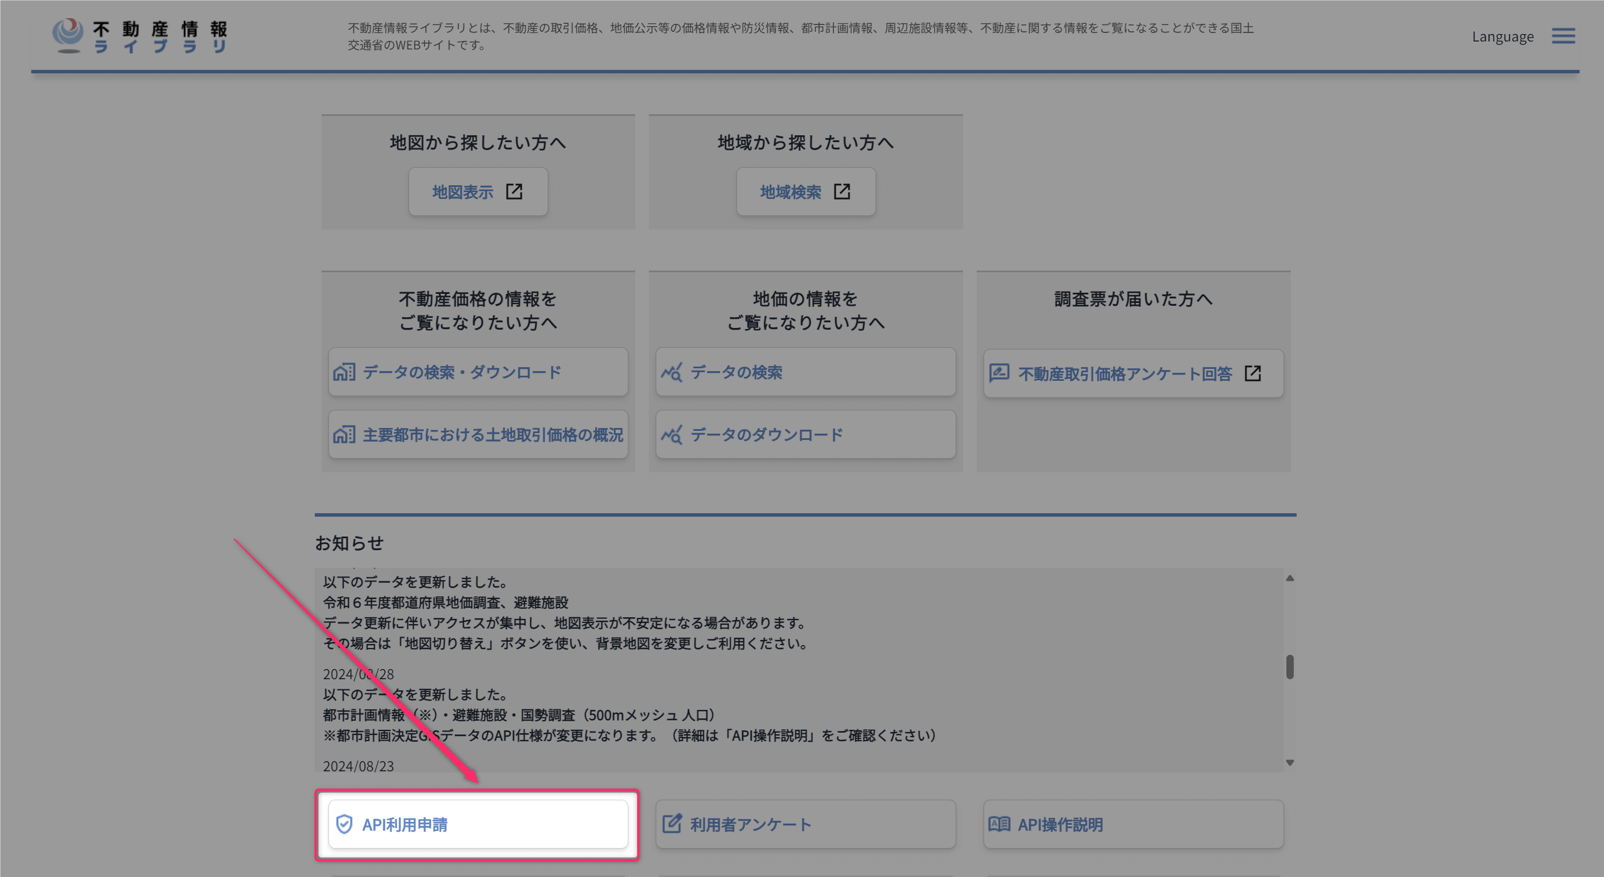Click the external link icon beside 地図表示

click(x=514, y=191)
